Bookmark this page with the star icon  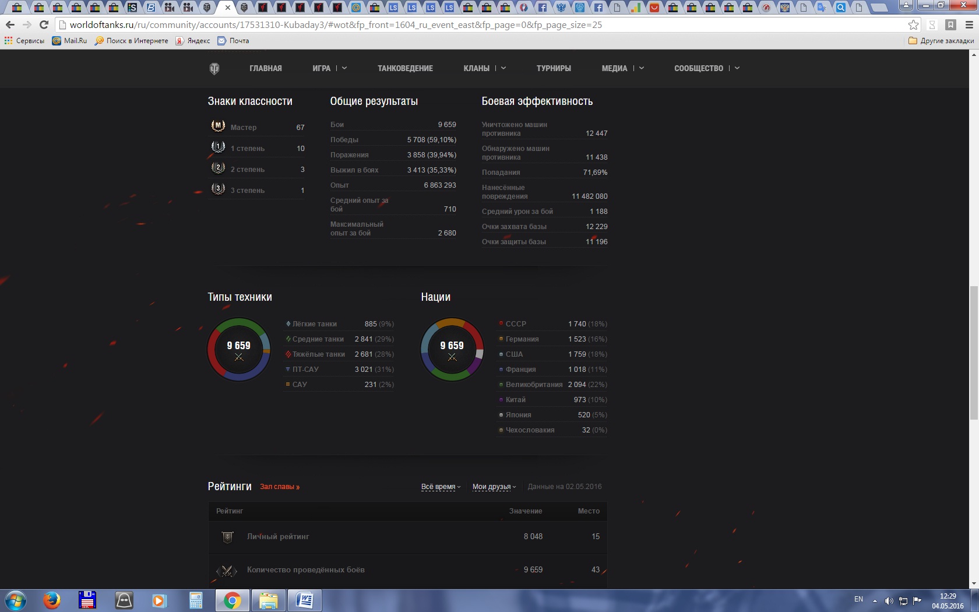pos(913,24)
